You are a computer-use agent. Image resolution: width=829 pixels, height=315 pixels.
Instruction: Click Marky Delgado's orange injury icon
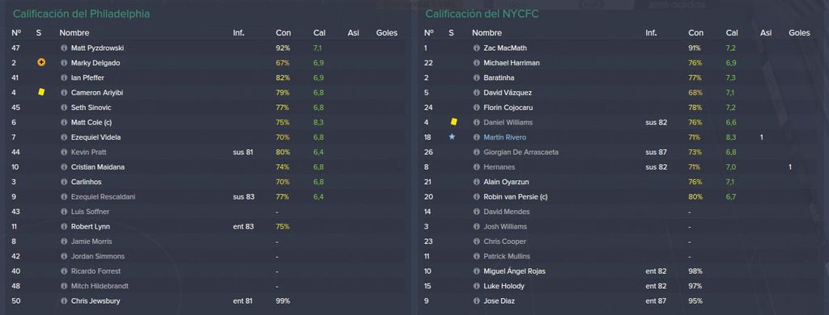pyautogui.click(x=41, y=62)
